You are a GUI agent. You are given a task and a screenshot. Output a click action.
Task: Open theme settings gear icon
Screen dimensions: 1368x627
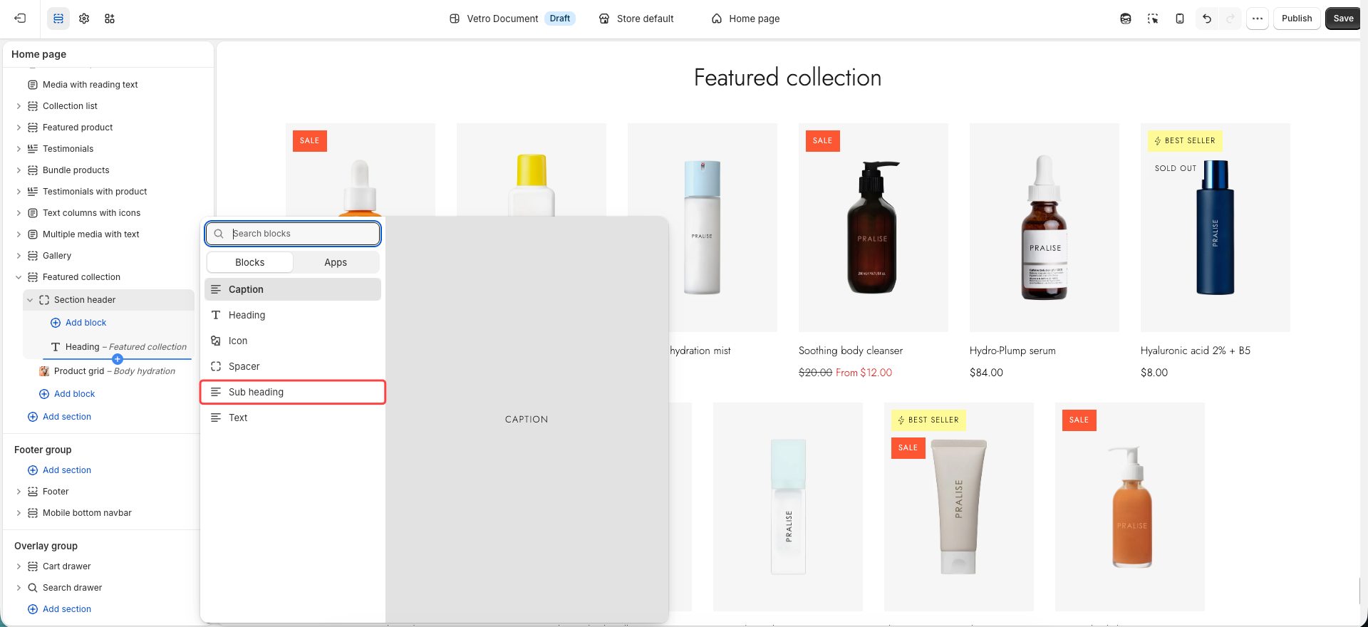point(84,19)
